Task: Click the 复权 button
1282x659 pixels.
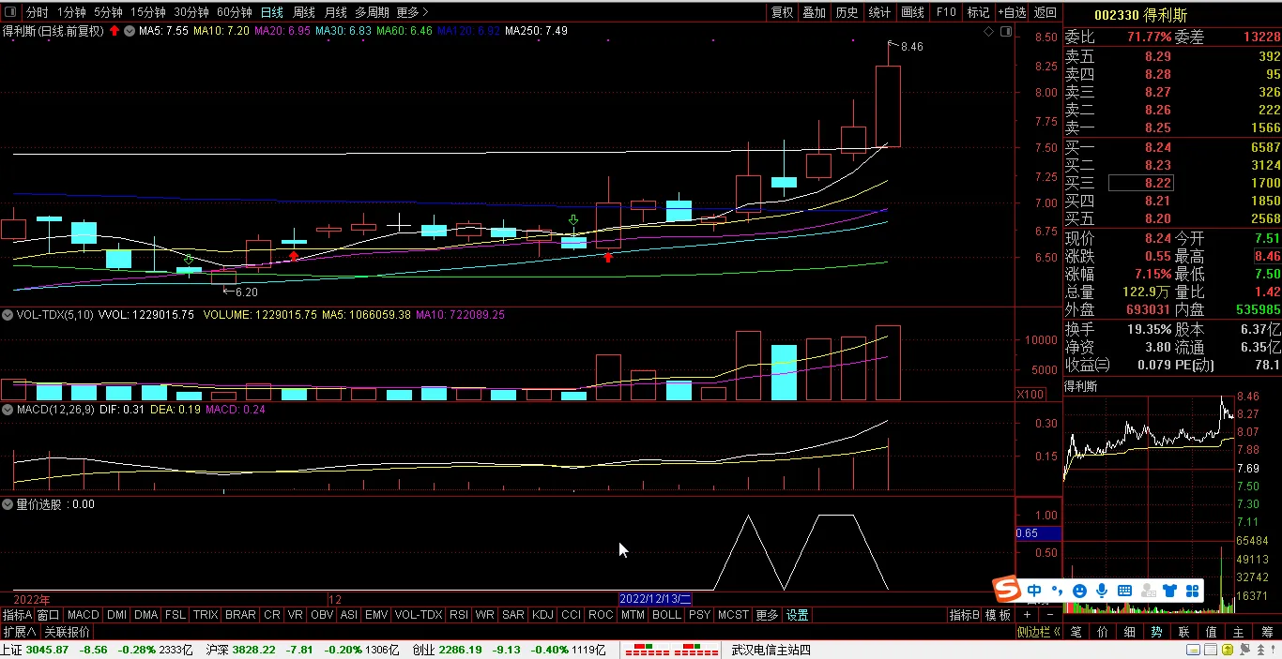Action: 783,12
